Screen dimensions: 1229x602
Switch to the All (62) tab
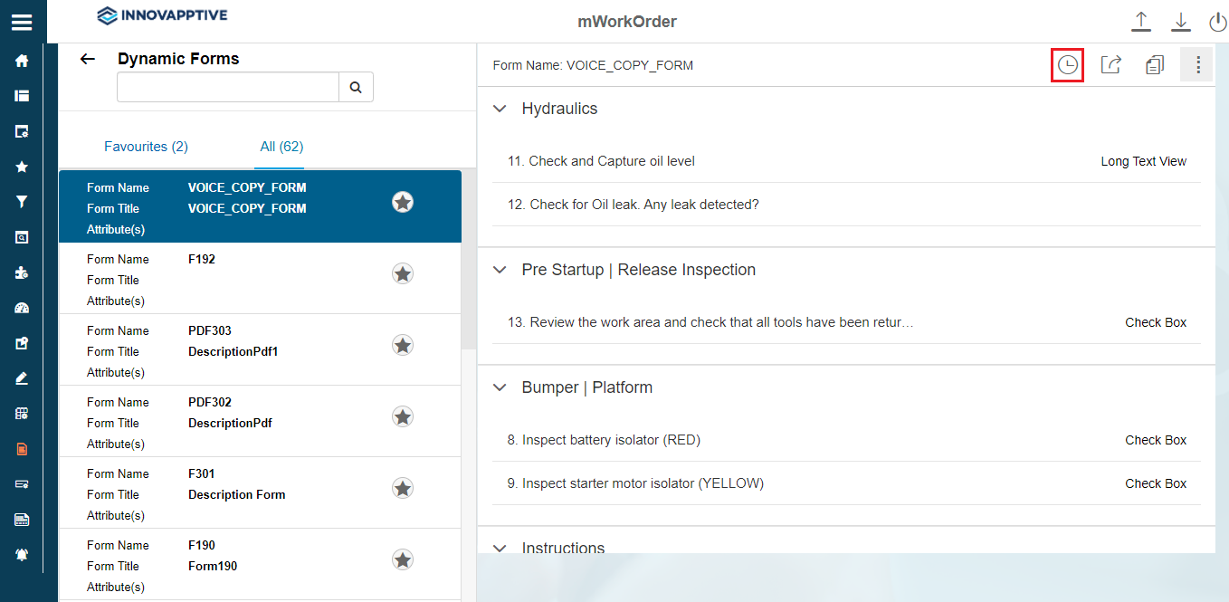pyautogui.click(x=281, y=147)
